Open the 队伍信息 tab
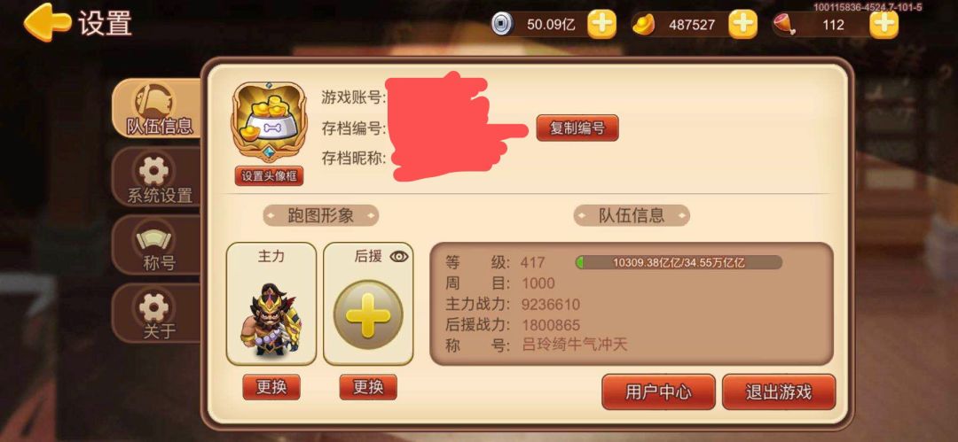Screen dimensions: 958x442 click(x=159, y=109)
